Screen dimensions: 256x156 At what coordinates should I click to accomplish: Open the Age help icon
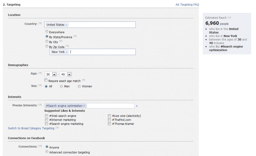[40, 73]
